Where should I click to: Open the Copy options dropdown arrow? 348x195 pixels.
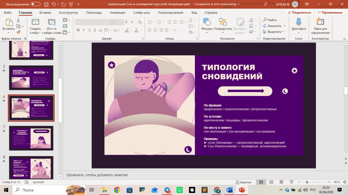[x=23, y=26]
